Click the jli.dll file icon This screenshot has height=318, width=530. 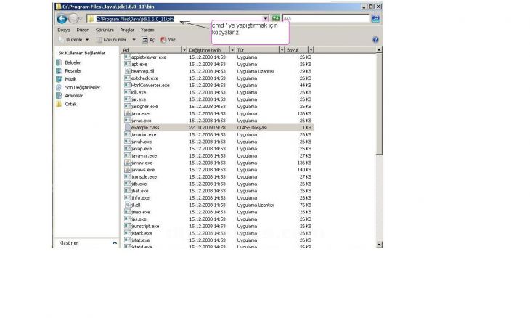coord(127,205)
